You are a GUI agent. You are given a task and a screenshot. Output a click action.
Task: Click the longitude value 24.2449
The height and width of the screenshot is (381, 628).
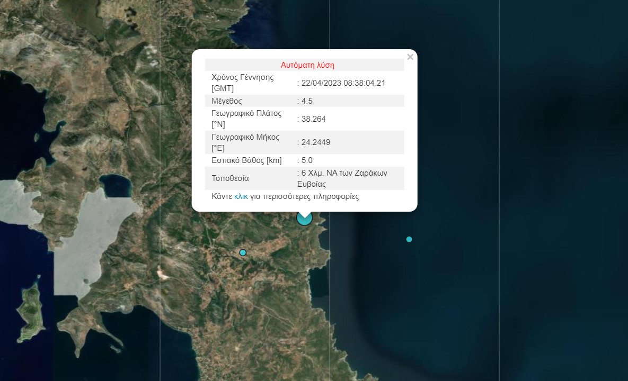click(x=316, y=142)
